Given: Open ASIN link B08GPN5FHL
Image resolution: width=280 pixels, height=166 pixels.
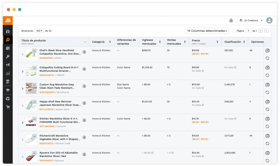Looking at the screenshot, I should tap(47, 75).
